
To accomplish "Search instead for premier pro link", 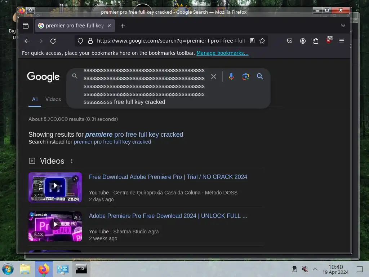I will pos(112,142).
